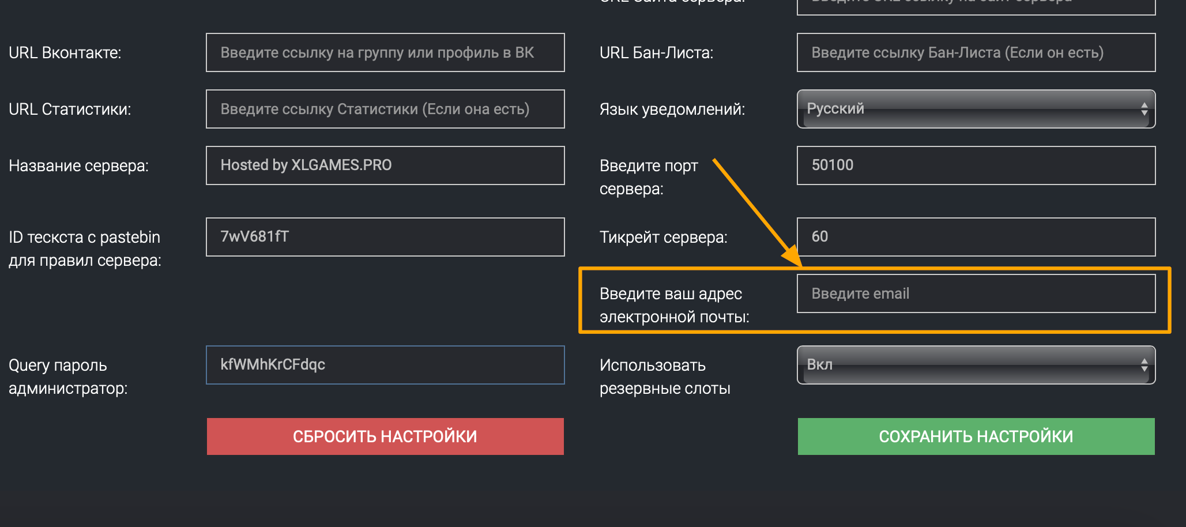Select the Русский language value
The width and height of the screenshot is (1186, 527).
(836, 108)
